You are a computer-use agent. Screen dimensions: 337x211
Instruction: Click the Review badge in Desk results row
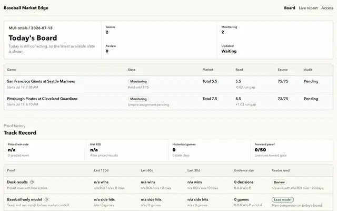[279, 182]
